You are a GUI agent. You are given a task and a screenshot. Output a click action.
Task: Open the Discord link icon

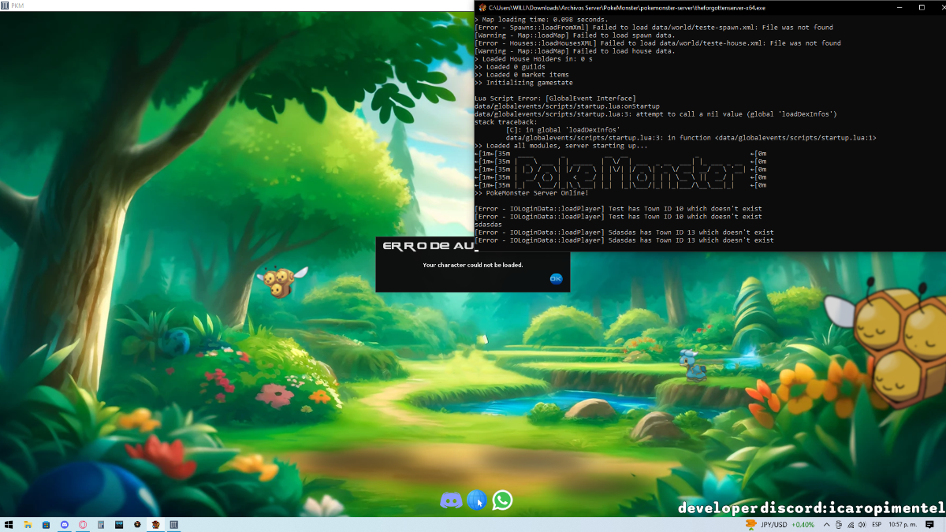click(451, 500)
